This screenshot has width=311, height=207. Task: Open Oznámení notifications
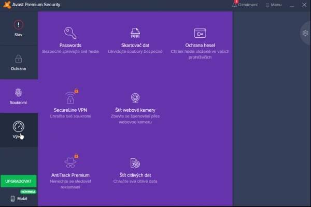coord(245,5)
